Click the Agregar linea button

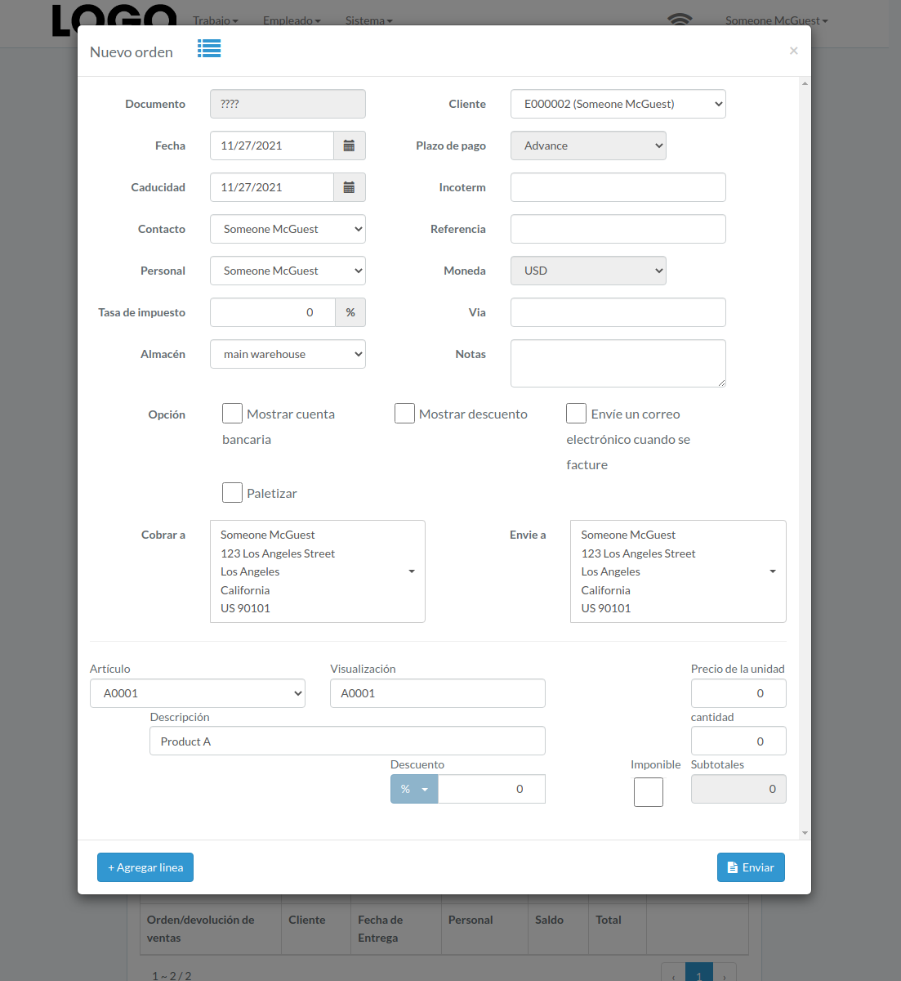pyautogui.click(x=145, y=867)
